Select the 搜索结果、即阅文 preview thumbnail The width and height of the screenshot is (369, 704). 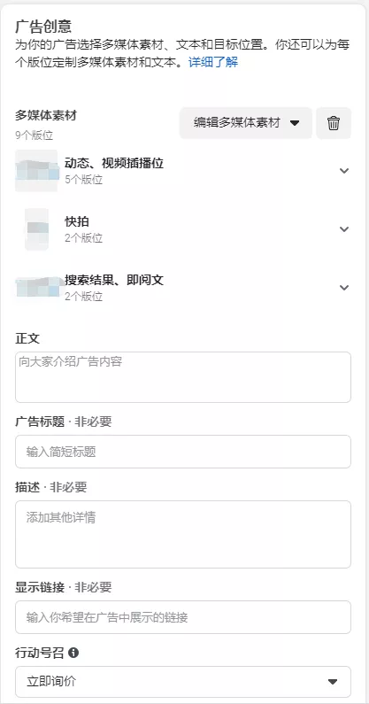tap(38, 287)
